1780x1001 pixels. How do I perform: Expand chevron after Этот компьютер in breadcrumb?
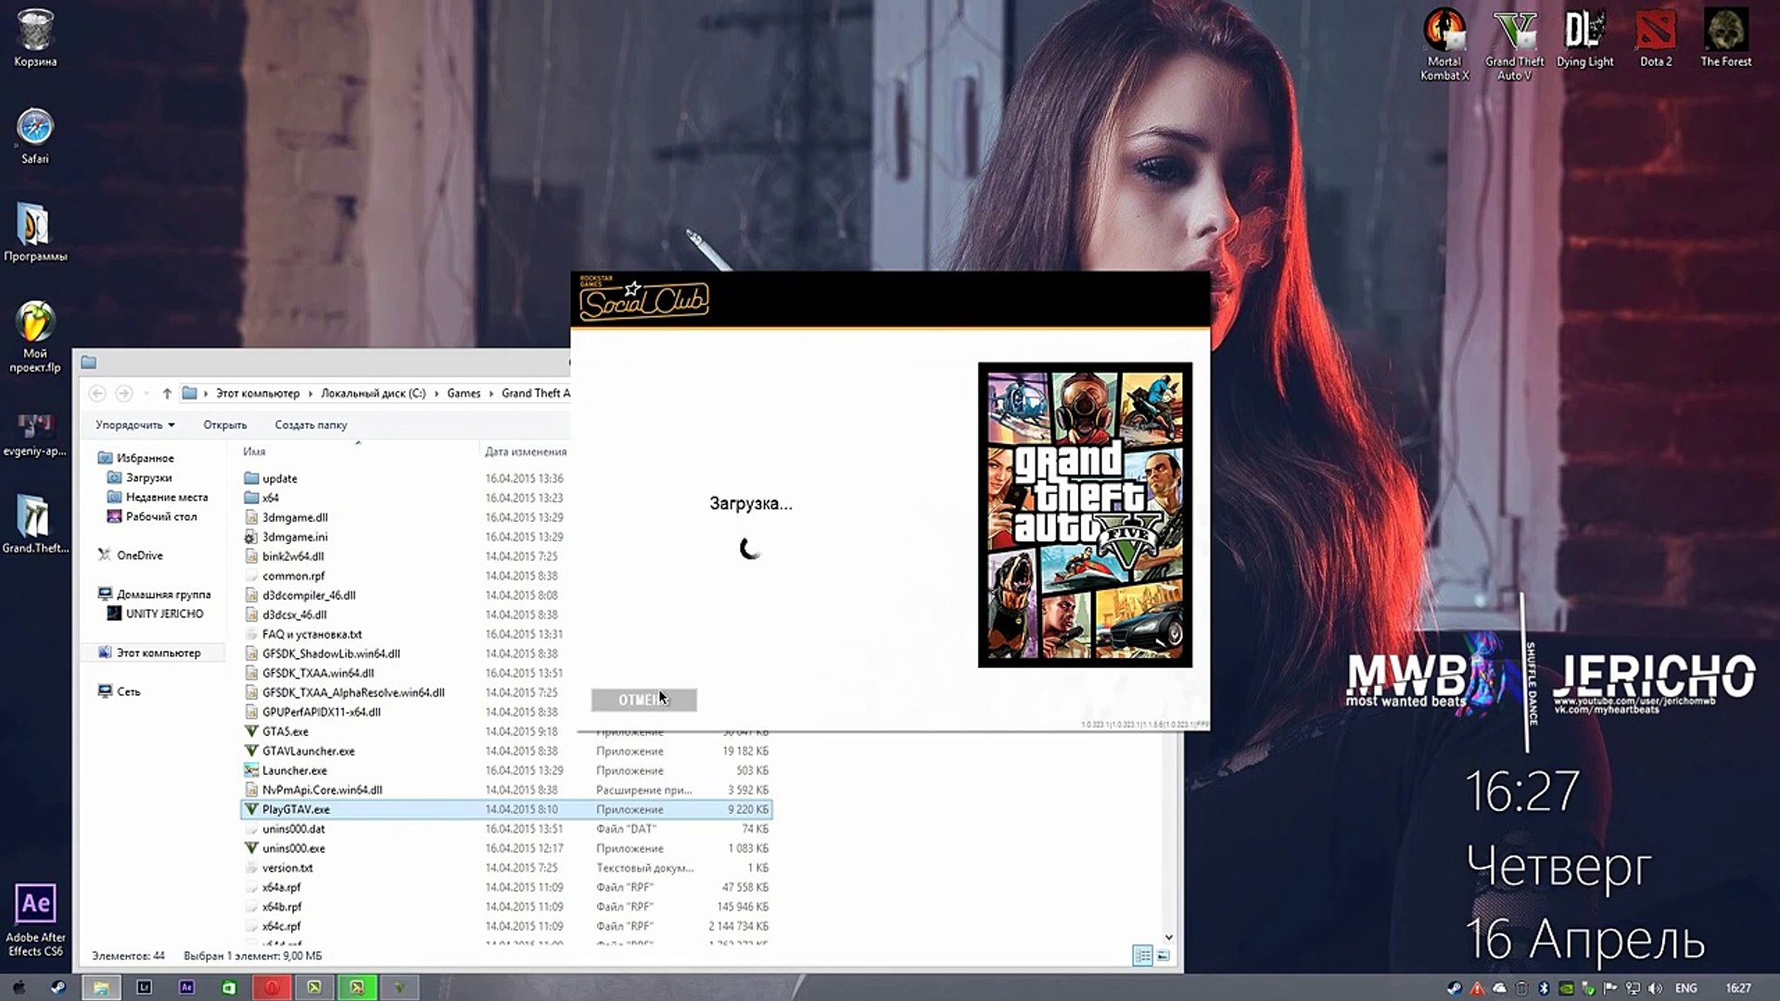click(311, 394)
